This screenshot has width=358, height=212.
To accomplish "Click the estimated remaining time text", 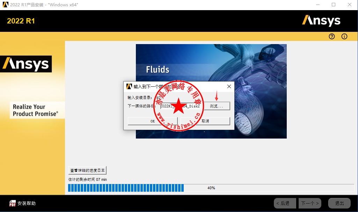I will [87, 179].
